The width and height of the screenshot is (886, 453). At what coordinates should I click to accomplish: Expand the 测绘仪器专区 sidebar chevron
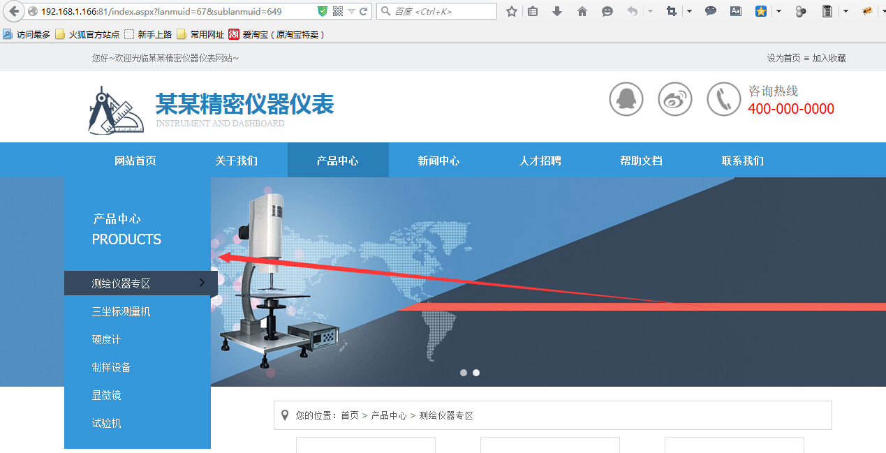pyautogui.click(x=202, y=283)
